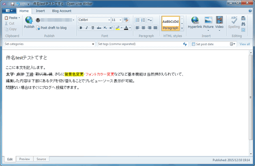Switch to the Insert ribbon tab
The image size is (255, 166).
40,11
